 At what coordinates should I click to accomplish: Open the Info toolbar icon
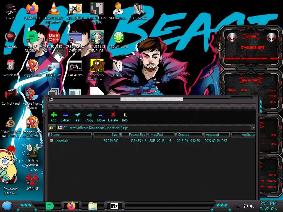click(x=125, y=117)
